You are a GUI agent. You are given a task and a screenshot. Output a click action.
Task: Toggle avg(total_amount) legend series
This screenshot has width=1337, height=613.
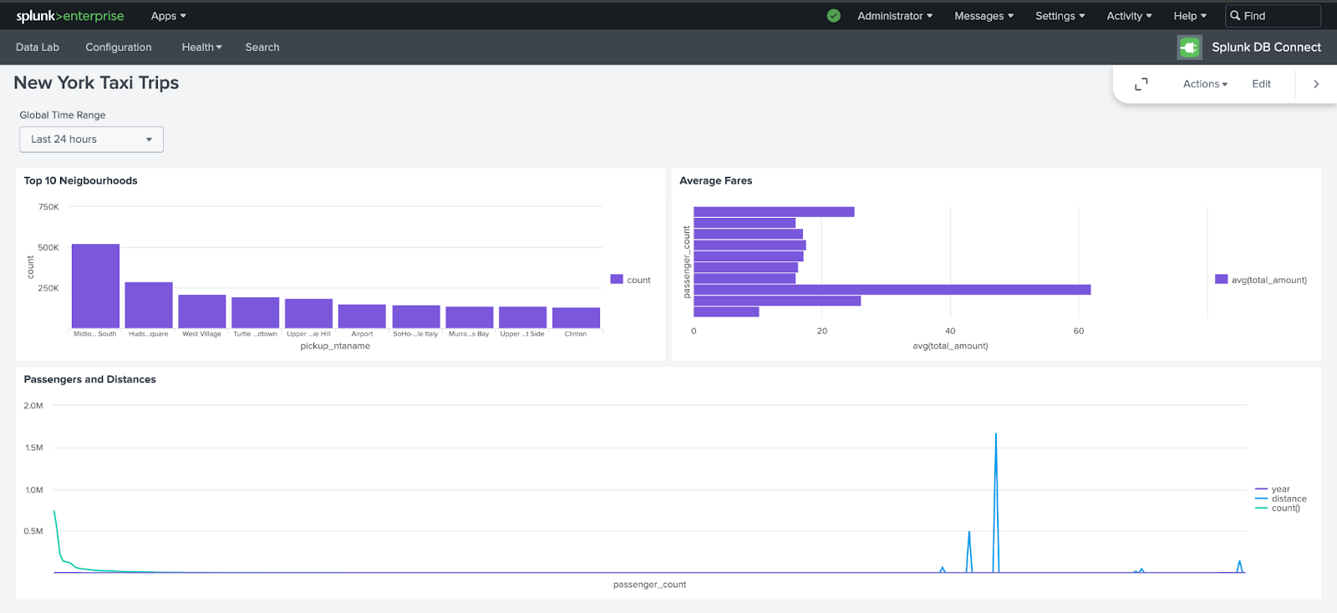click(x=1261, y=280)
